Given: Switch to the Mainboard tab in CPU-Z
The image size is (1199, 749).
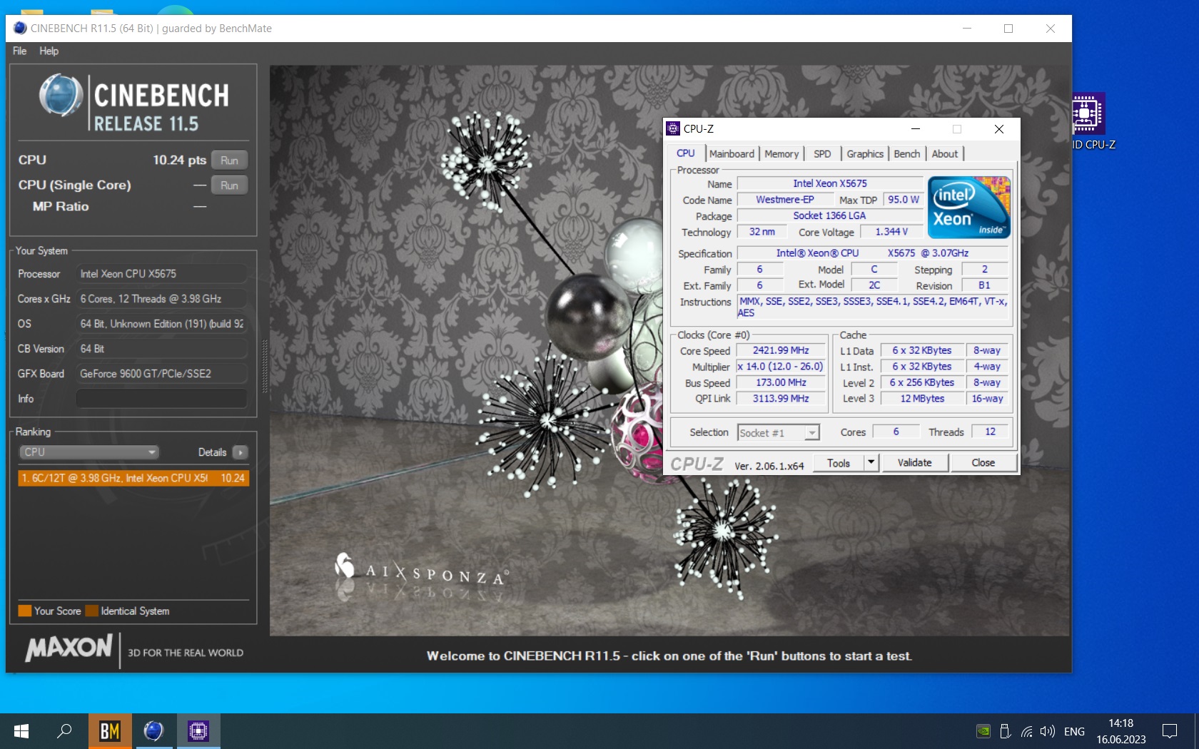Looking at the screenshot, I should click(x=732, y=154).
